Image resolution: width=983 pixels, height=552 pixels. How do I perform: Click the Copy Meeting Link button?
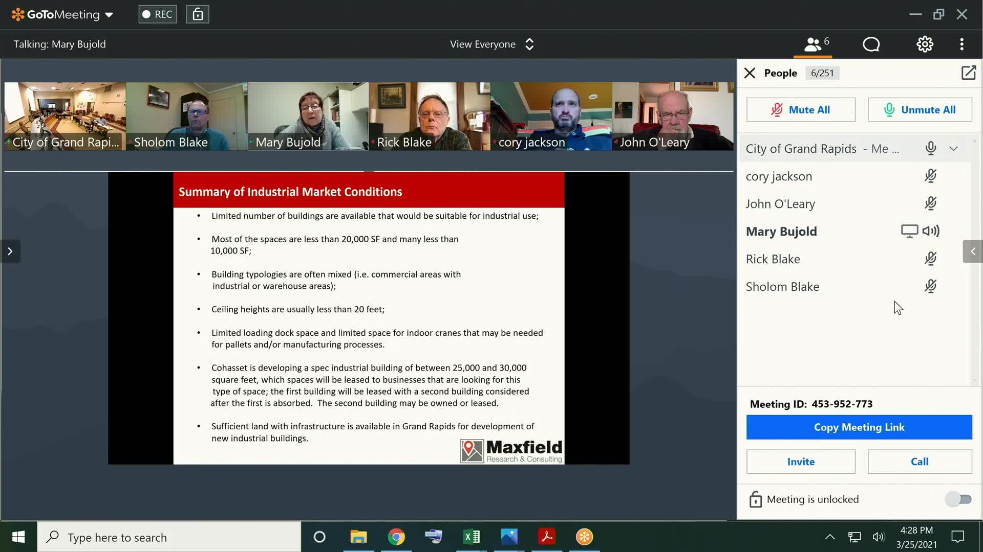tap(859, 427)
